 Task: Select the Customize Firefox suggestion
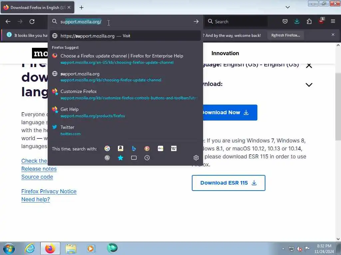tap(125, 95)
